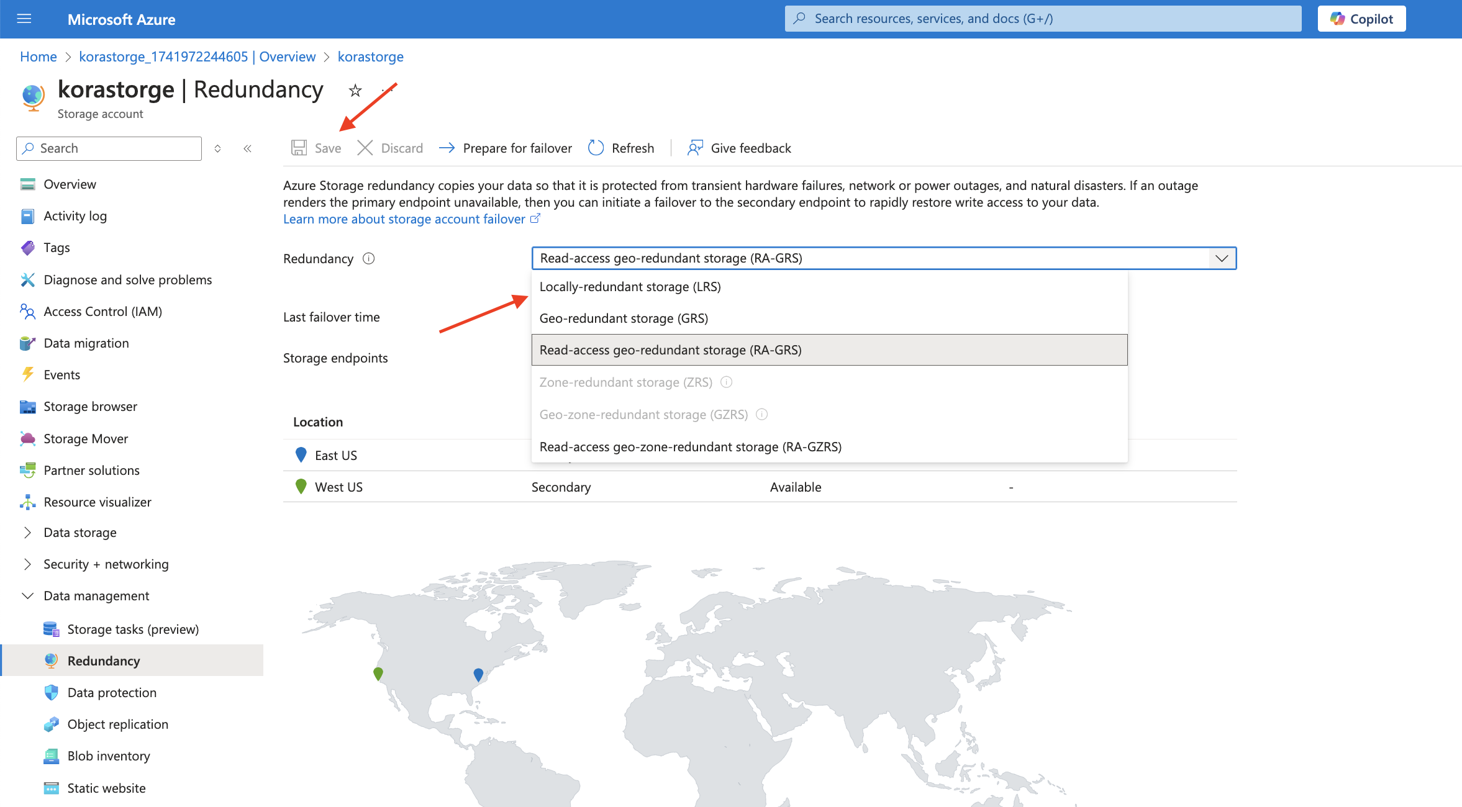Click the Storage tasks (preview) icon
Screen dimensions: 1462x807
pyautogui.click(x=52, y=629)
